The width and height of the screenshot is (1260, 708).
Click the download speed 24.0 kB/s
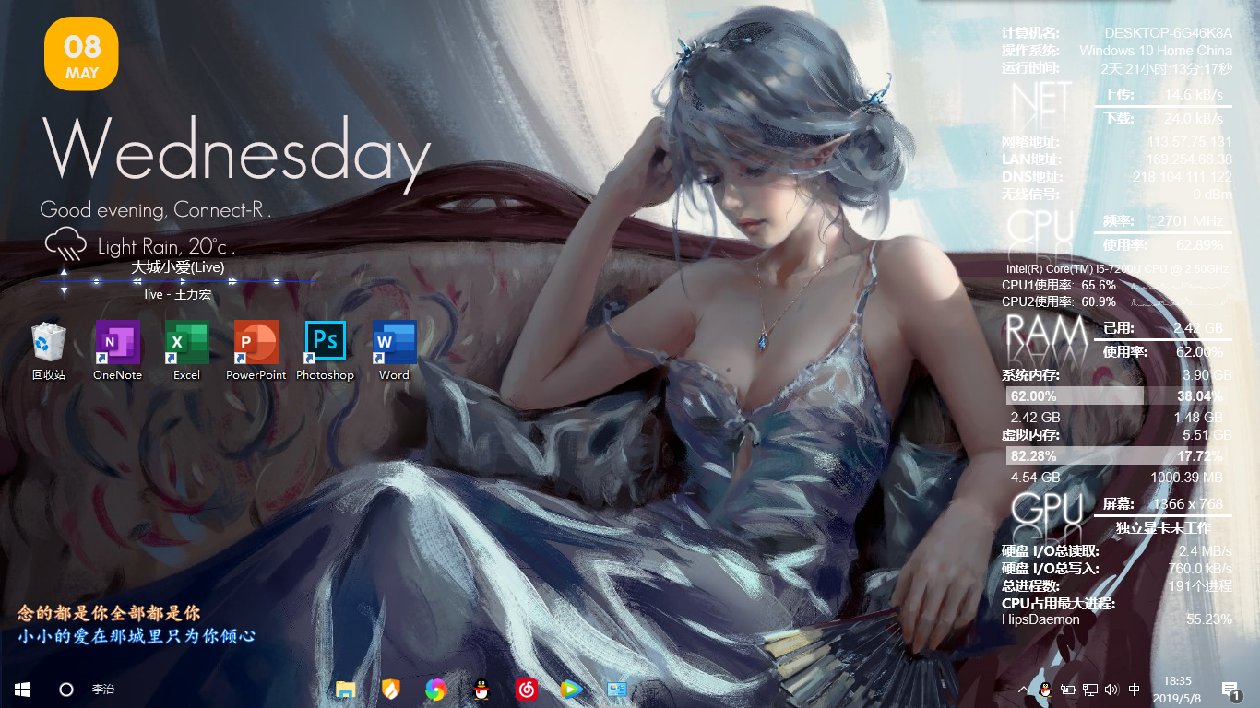1194,118
